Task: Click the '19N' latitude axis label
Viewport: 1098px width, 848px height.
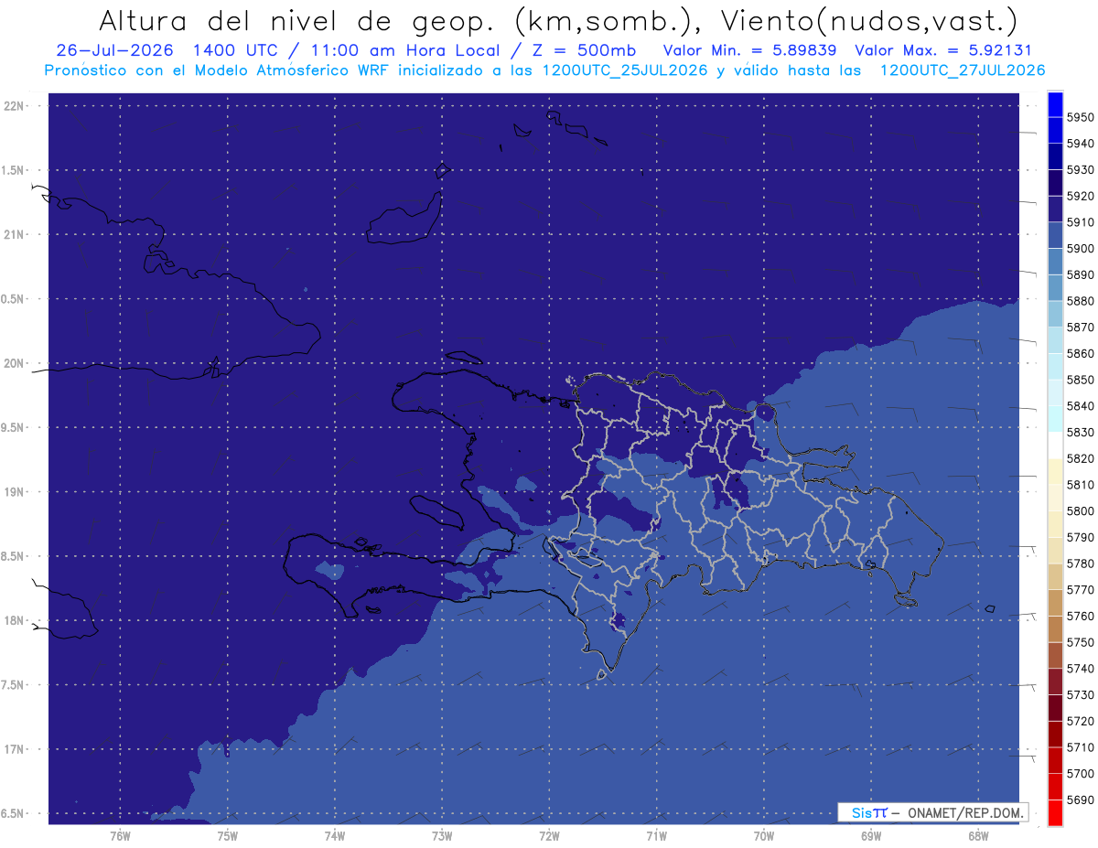Action: pyautogui.click(x=15, y=492)
